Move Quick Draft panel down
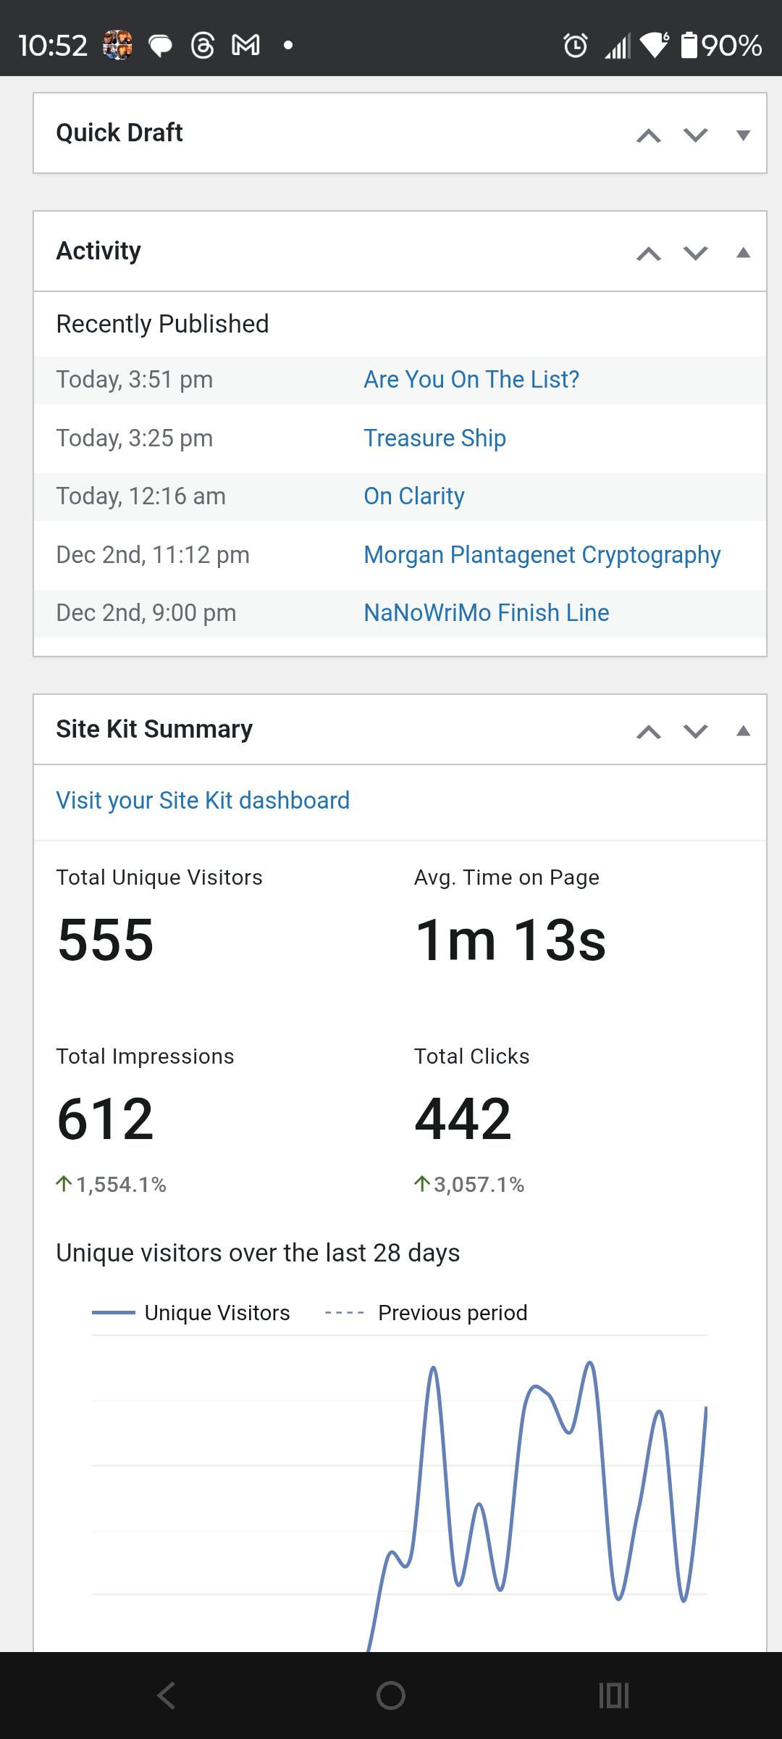 pos(696,135)
